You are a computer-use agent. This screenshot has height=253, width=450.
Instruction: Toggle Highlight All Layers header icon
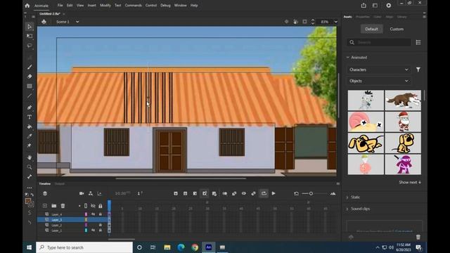[x=86, y=206]
